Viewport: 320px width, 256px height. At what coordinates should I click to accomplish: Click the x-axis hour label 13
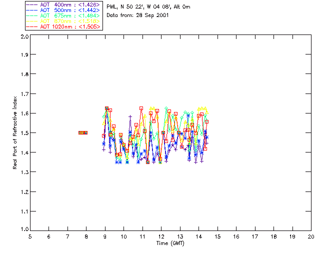coord(180,236)
